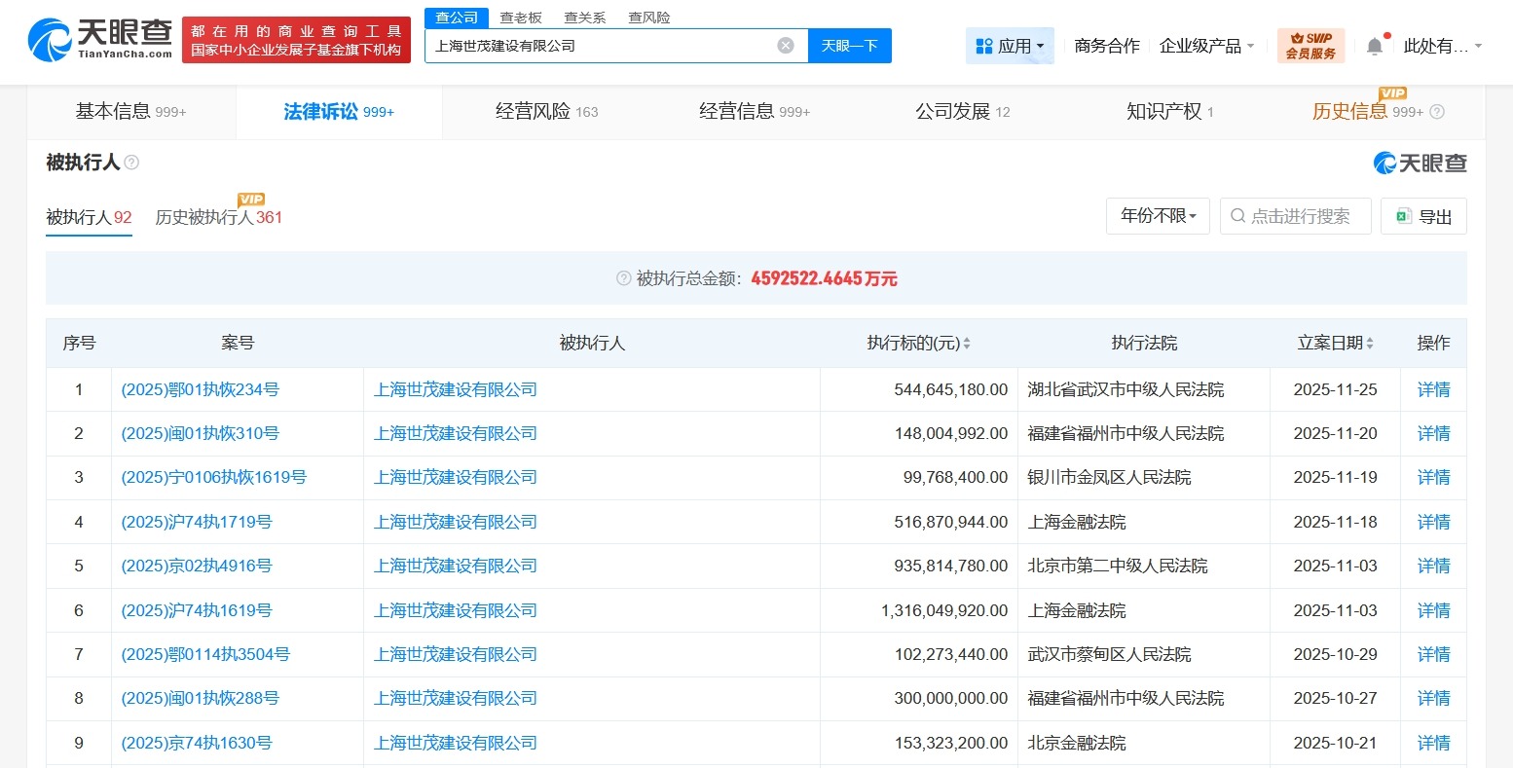Click the company name search input field
This screenshot has width=1513, height=768.
click(x=604, y=45)
